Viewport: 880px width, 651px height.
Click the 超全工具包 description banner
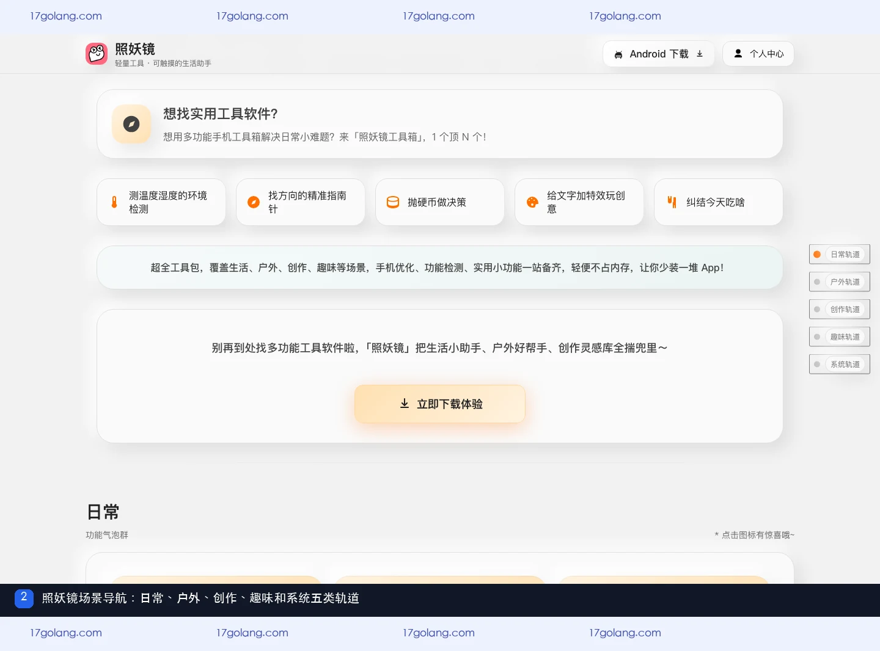click(440, 267)
